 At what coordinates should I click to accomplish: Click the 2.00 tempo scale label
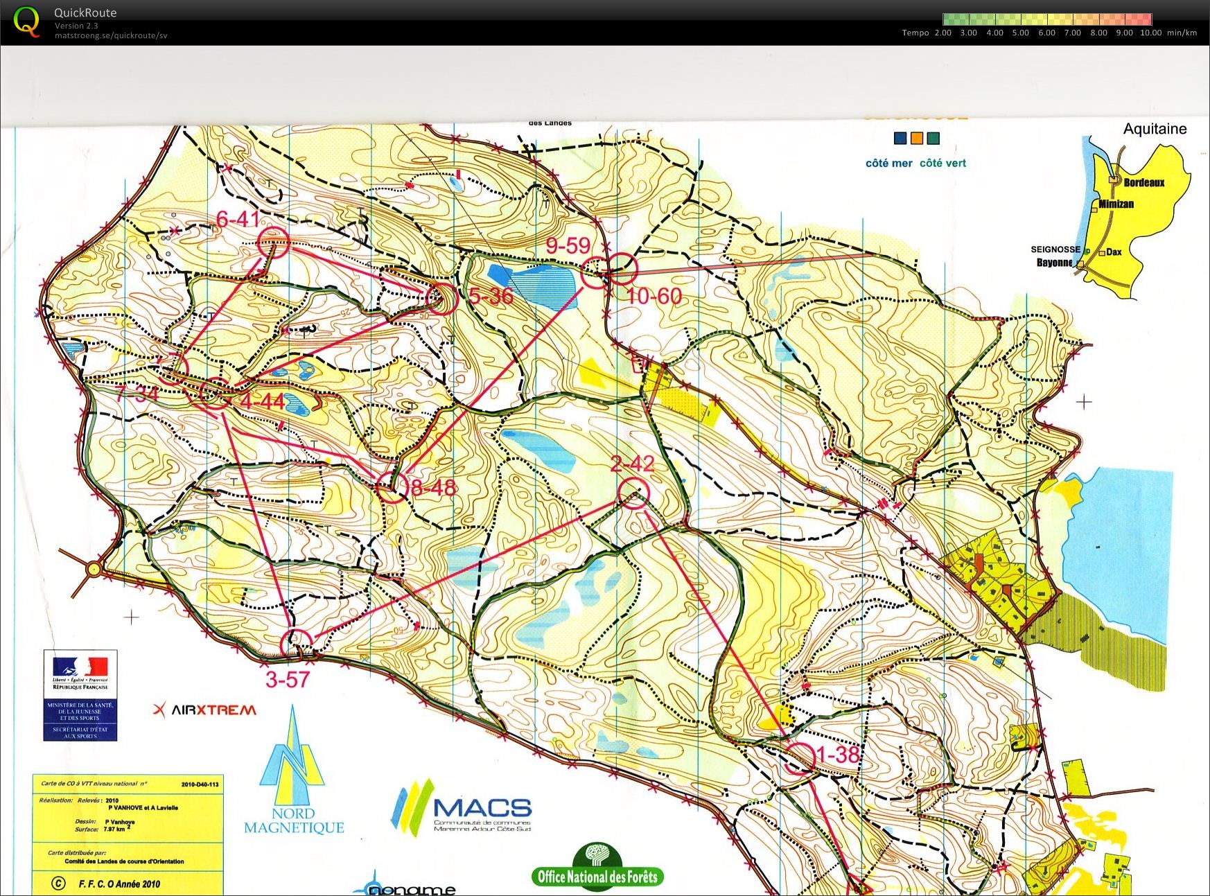[x=943, y=33]
